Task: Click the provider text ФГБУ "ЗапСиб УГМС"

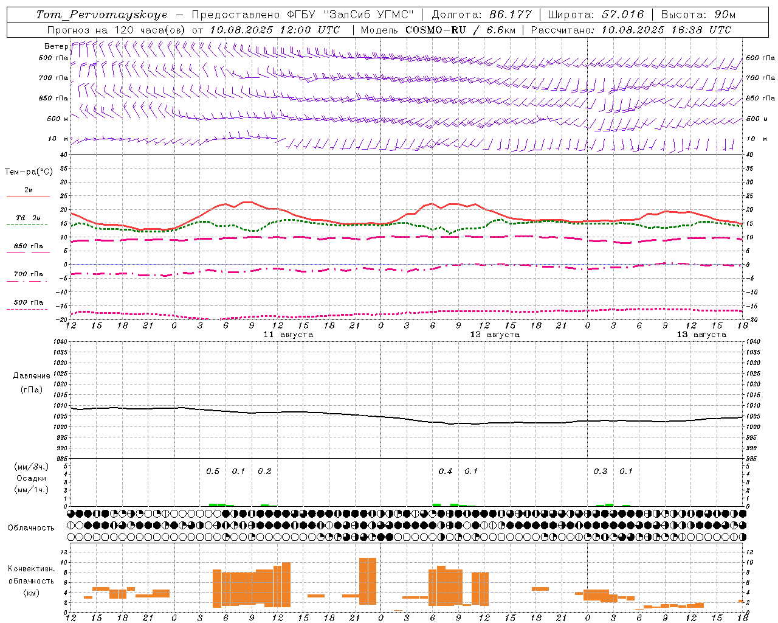Action: coord(350,15)
